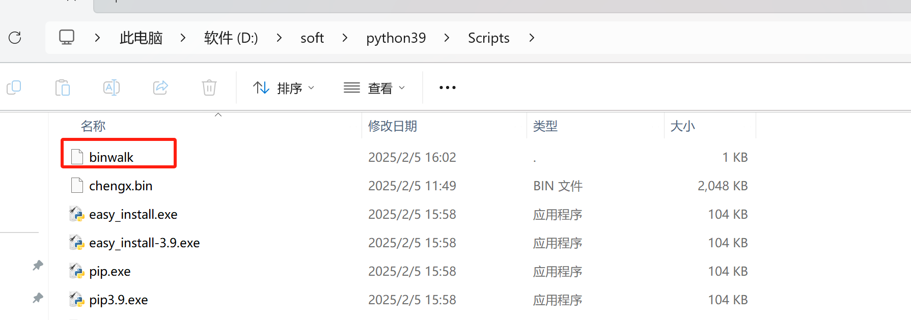Image resolution: width=911 pixels, height=320 pixels.
Task: Click the share icon in toolbar
Action: [160, 88]
